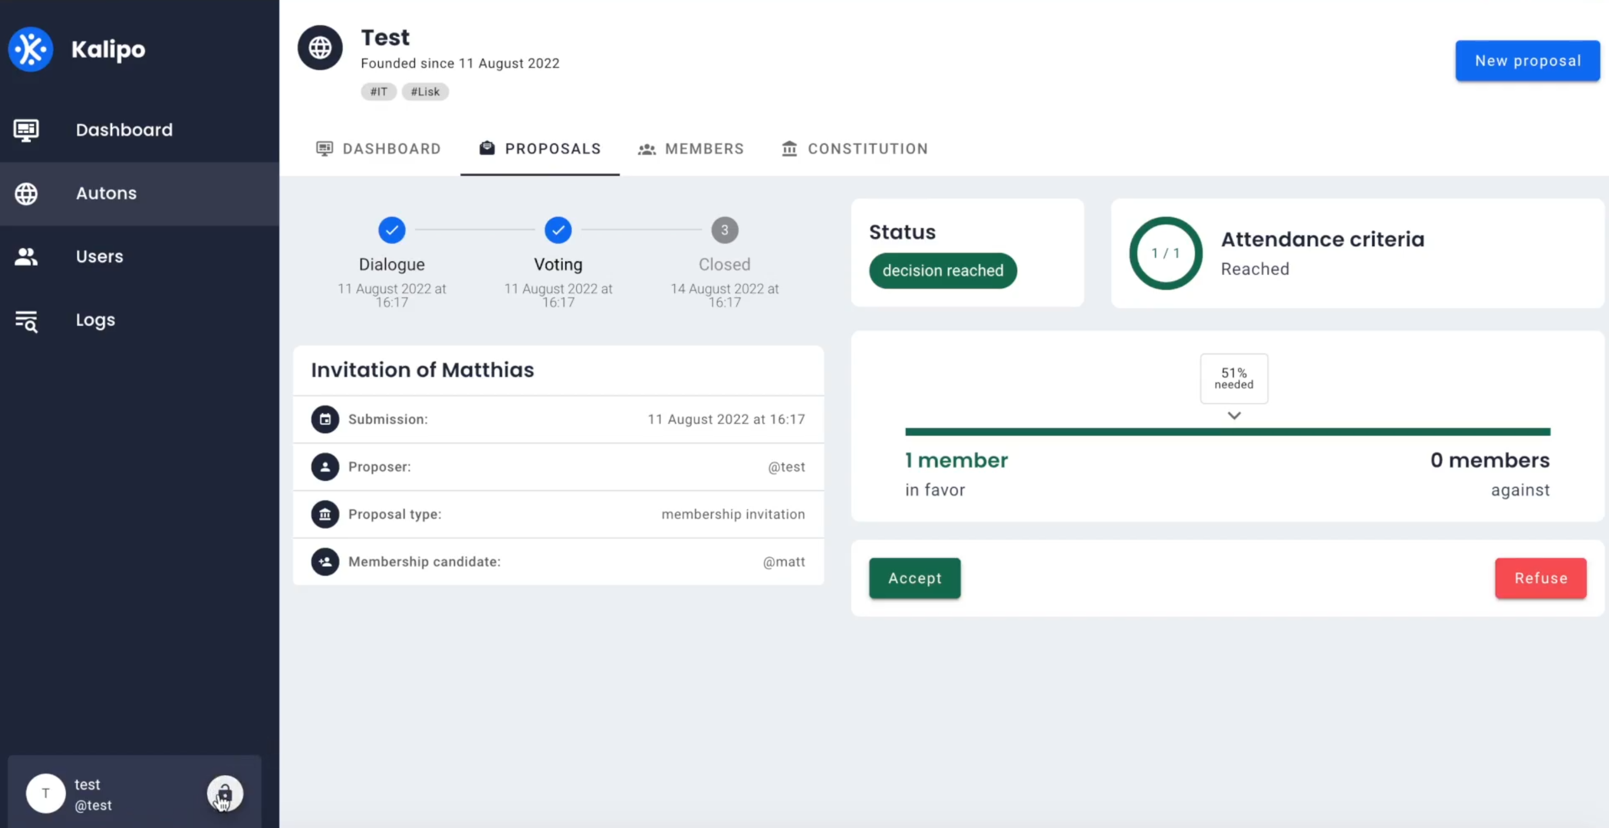Click the Dialogue step checkmark

(x=391, y=230)
